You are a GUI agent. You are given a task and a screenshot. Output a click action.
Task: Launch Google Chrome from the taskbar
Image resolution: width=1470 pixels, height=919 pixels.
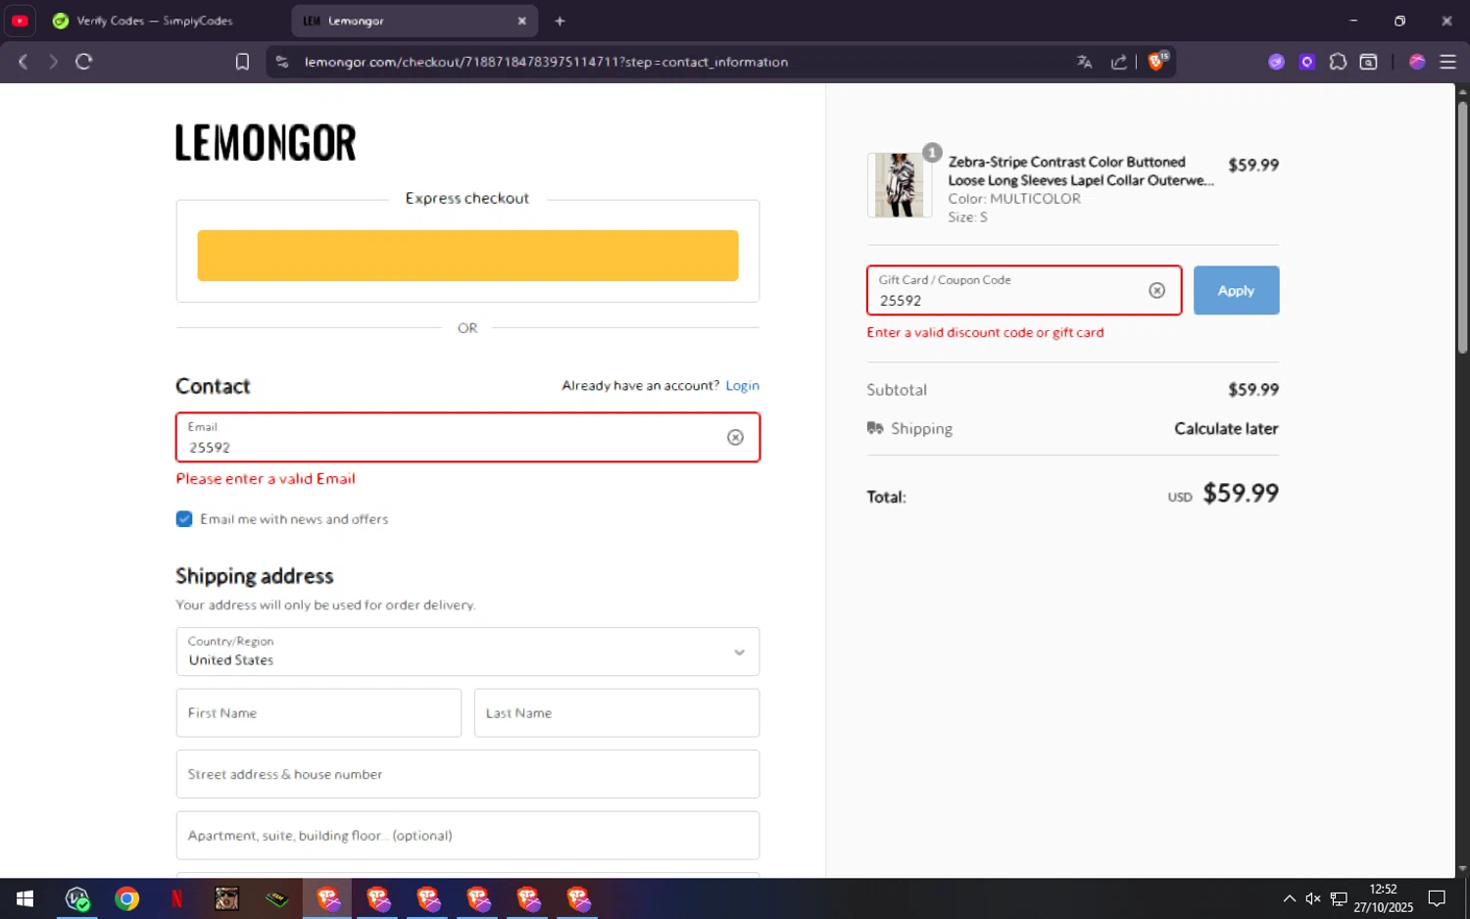(x=127, y=898)
